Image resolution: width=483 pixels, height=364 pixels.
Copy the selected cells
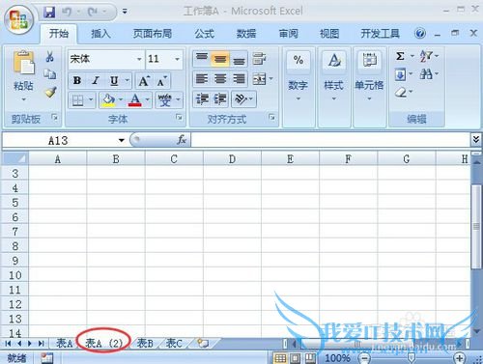click(x=49, y=74)
